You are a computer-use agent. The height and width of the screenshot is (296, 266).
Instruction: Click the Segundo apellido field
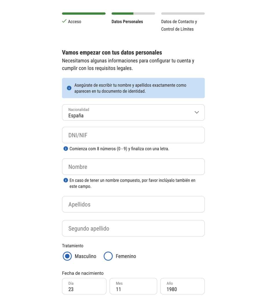pyautogui.click(x=133, y=228)
